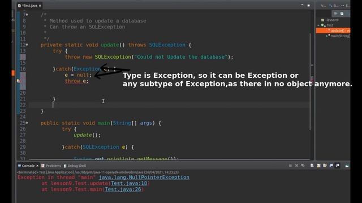Clear the console output

(312, 165)
